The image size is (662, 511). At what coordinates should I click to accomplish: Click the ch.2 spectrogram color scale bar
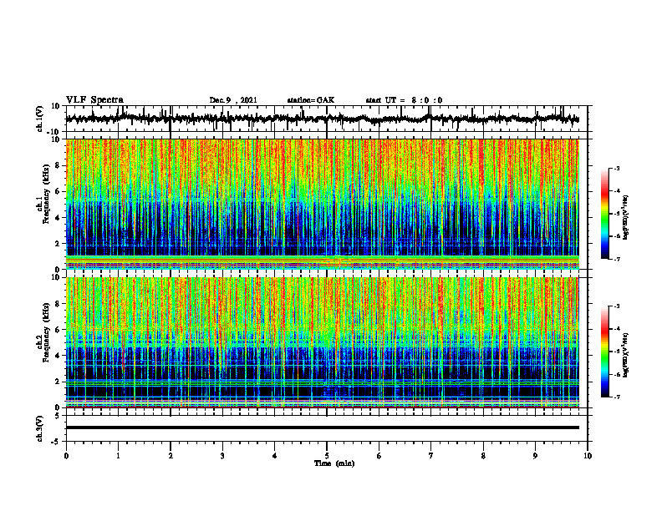604,352
